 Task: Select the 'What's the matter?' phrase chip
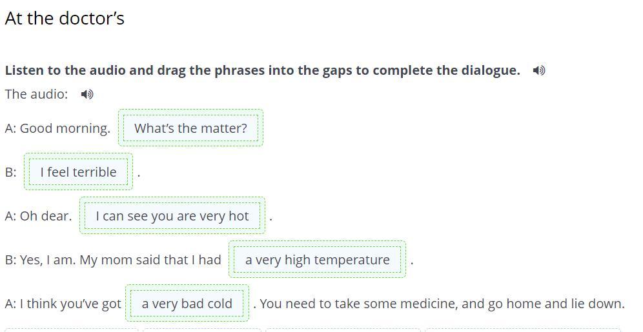pos(190,128)
